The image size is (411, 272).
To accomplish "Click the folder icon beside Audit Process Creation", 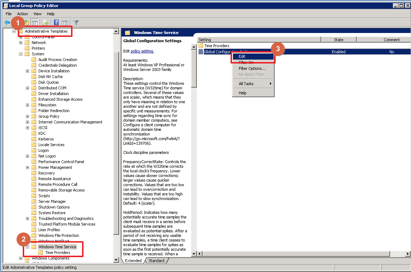I will coord(34,60).
